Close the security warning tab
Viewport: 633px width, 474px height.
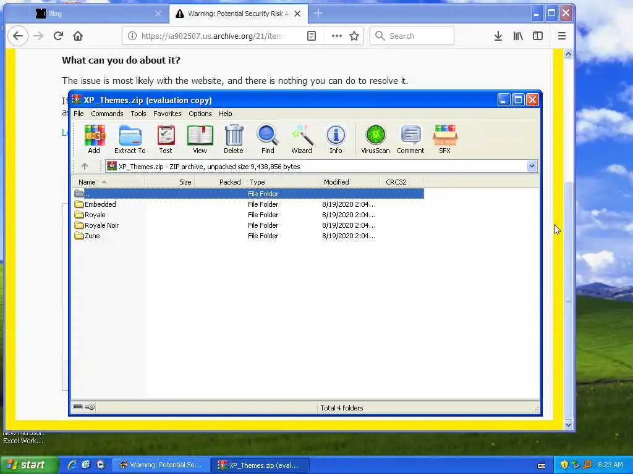(x=297, y=14)
